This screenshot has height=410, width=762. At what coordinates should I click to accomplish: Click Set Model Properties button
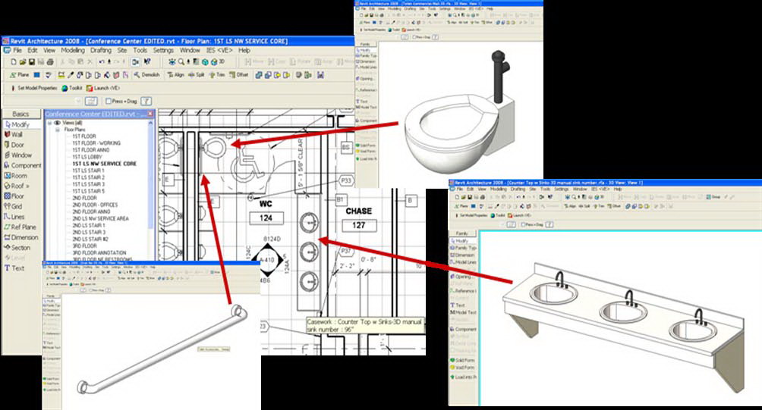(x=34, y=89)
